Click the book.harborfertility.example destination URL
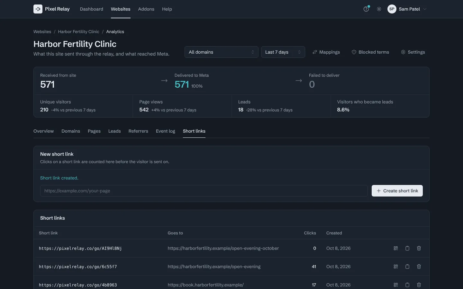Viewport: 463px width, 289px height. 206,285
